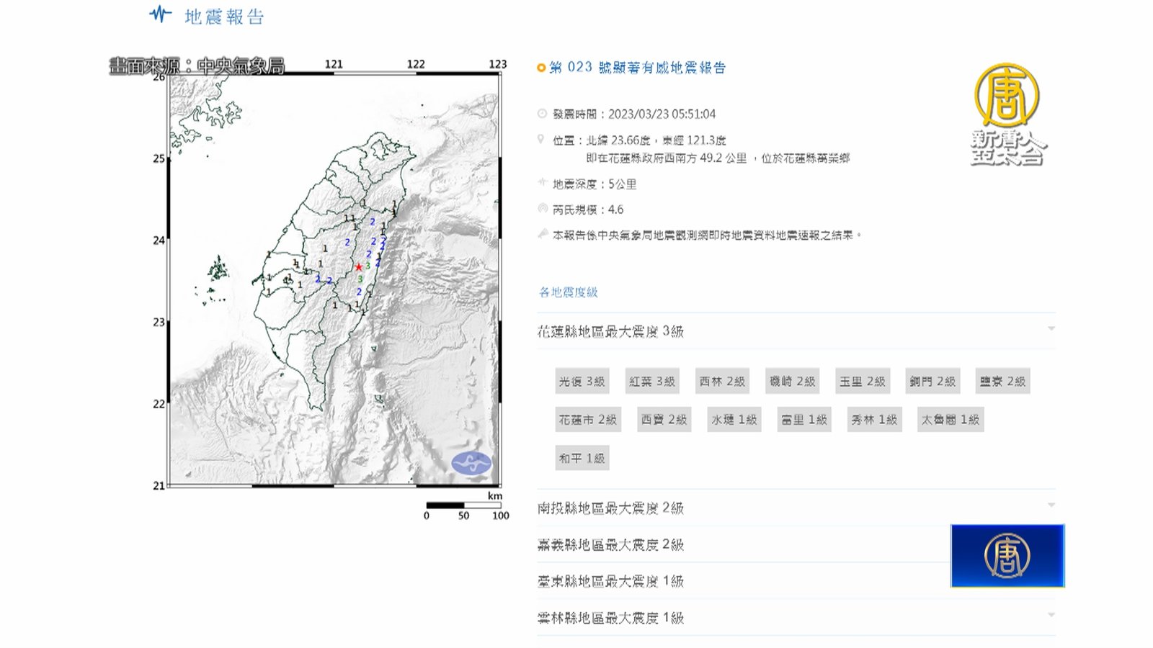1153x648 pixels.
Task: Expand the 南投縣地區最大震度 2級 arrow
Action: pos(1051,505)
